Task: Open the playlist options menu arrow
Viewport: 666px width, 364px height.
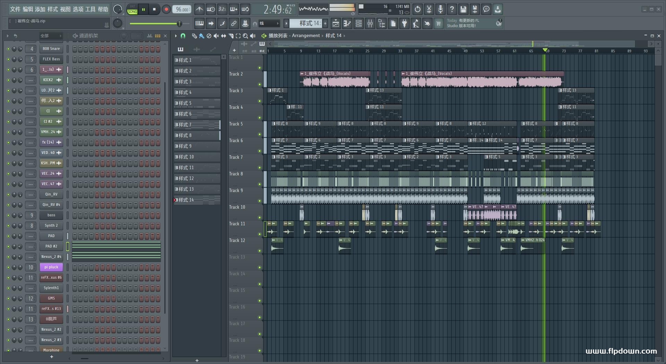Action: tap(176, 36)
